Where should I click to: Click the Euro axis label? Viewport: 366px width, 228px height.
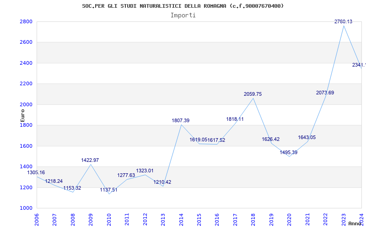[22, 115]
